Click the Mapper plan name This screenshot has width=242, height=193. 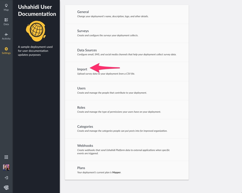pyautogui.click(x=116, y=173)
